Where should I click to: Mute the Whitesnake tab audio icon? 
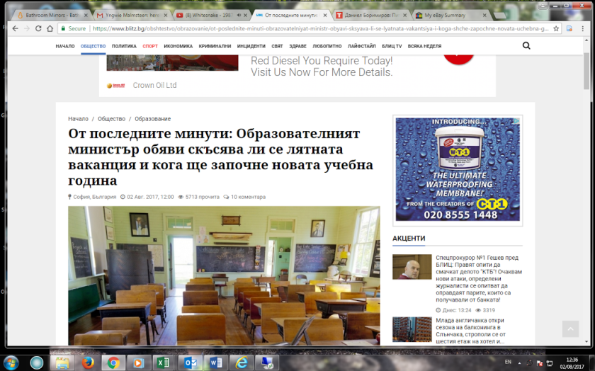click(x=239, y=15)
